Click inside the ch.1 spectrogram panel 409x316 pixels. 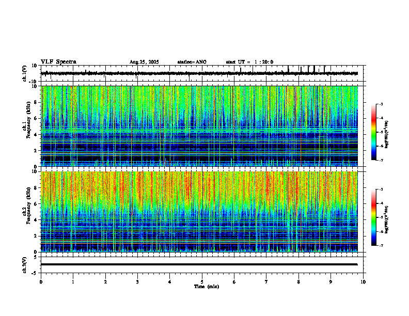click(x=199, y=126)
